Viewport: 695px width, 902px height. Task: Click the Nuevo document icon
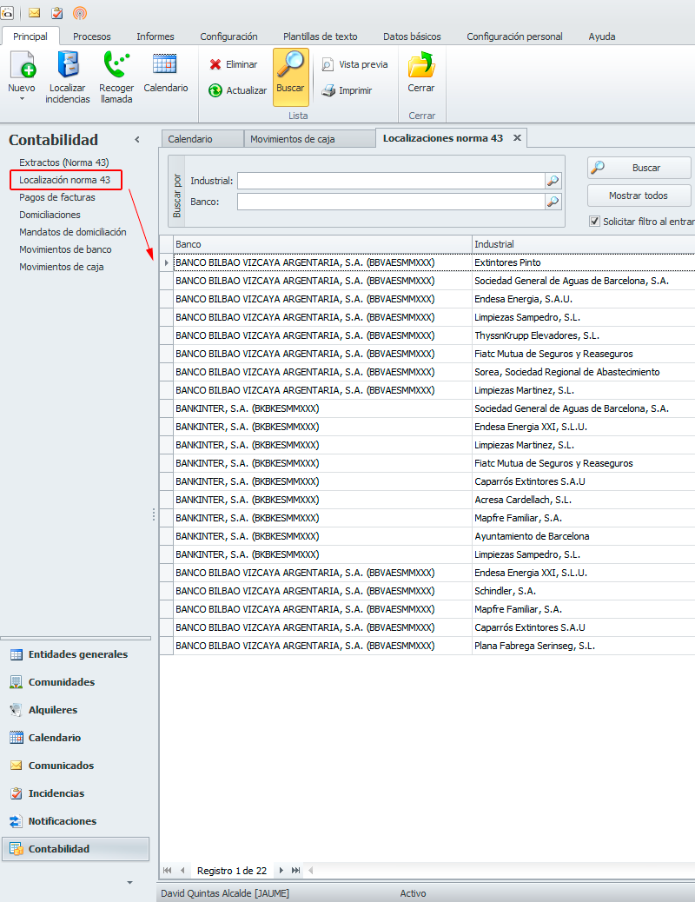click(x=22, y=64)
